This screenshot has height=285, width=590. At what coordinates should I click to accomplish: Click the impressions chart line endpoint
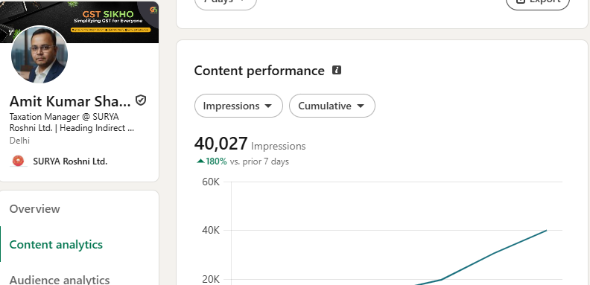[x=546, y=230]
